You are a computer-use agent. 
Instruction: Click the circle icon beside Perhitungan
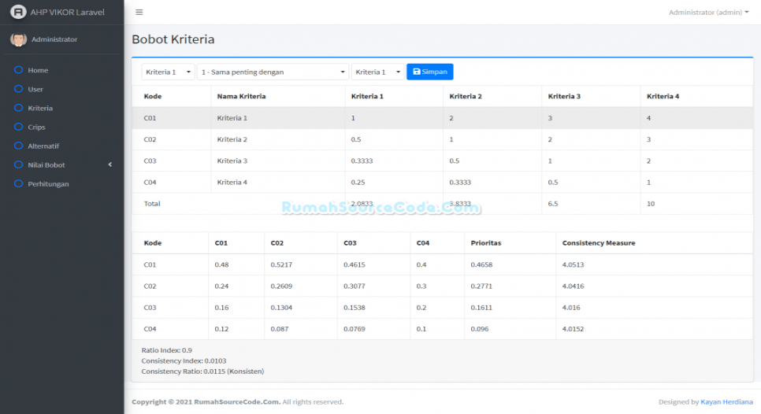click(x=18, y=183)
